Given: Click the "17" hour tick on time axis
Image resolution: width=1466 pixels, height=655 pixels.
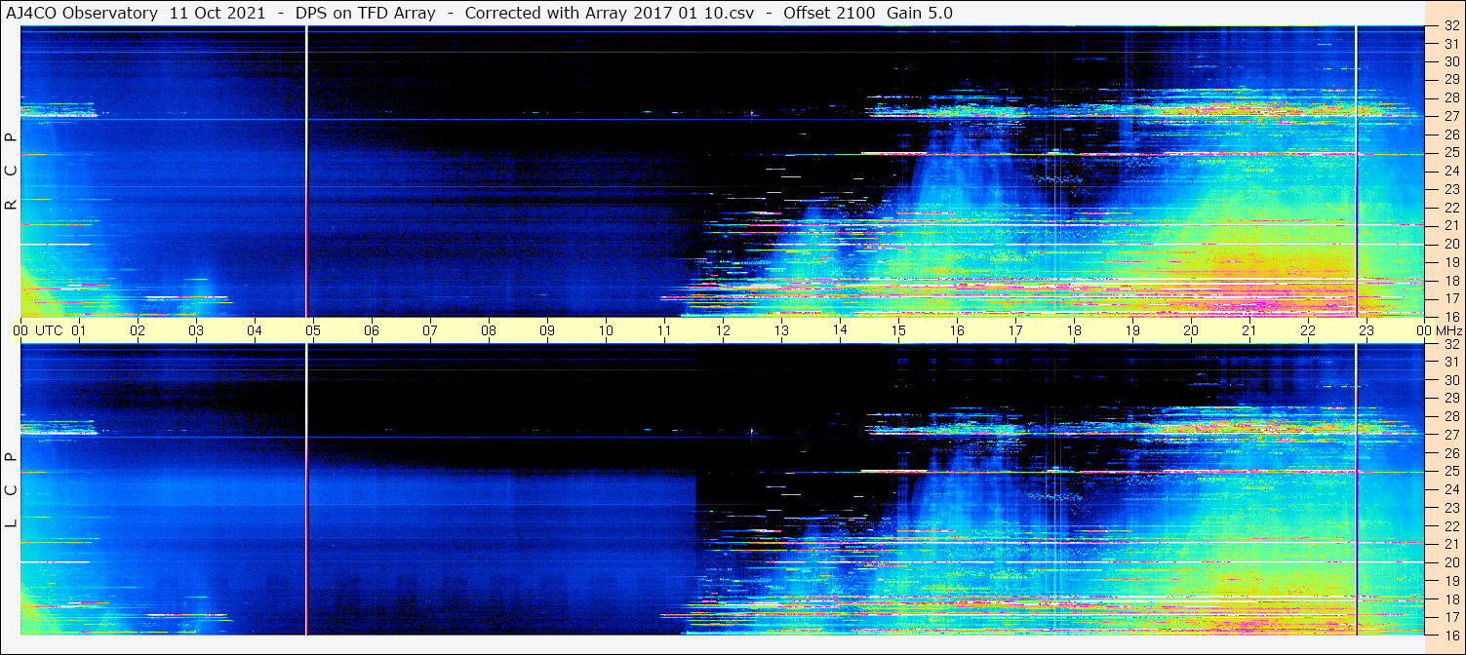Looking at the screenshot, I should 1015,330.
